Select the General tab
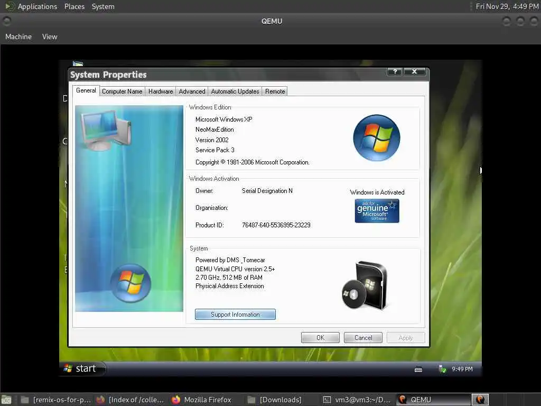The image size is (541, 406). pos(86,90)
